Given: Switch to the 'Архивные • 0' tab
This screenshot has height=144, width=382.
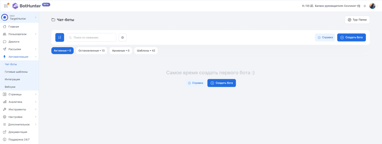Looking at the screenshot, I should [121, 51].
